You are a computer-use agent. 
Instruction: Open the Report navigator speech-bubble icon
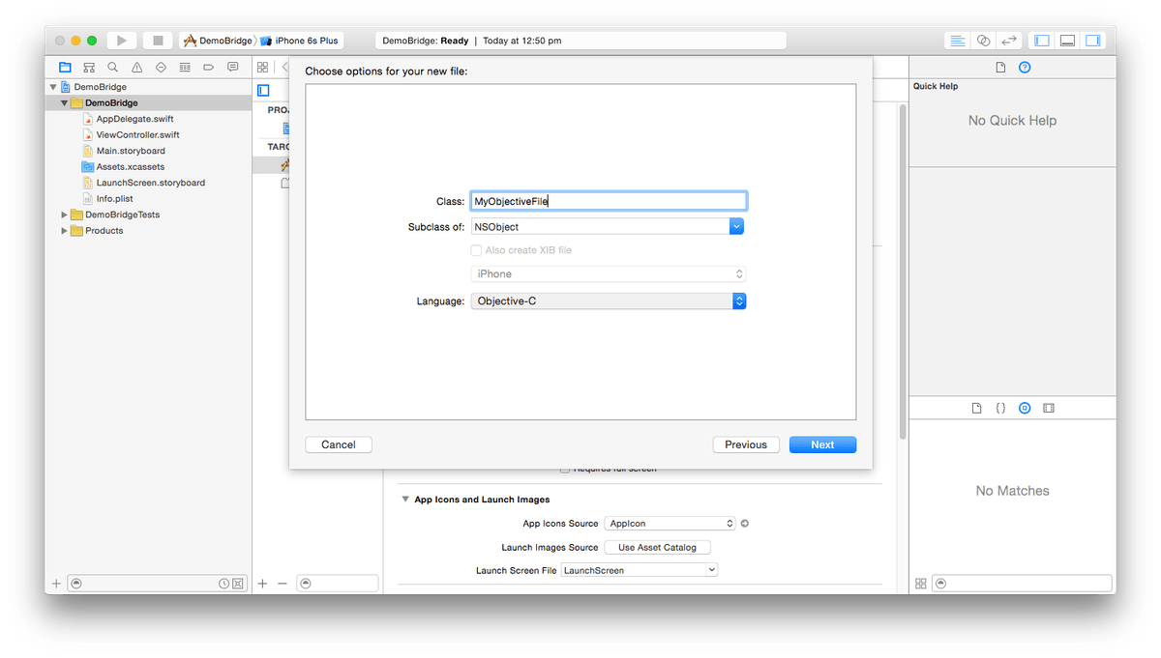coord(232,68)
